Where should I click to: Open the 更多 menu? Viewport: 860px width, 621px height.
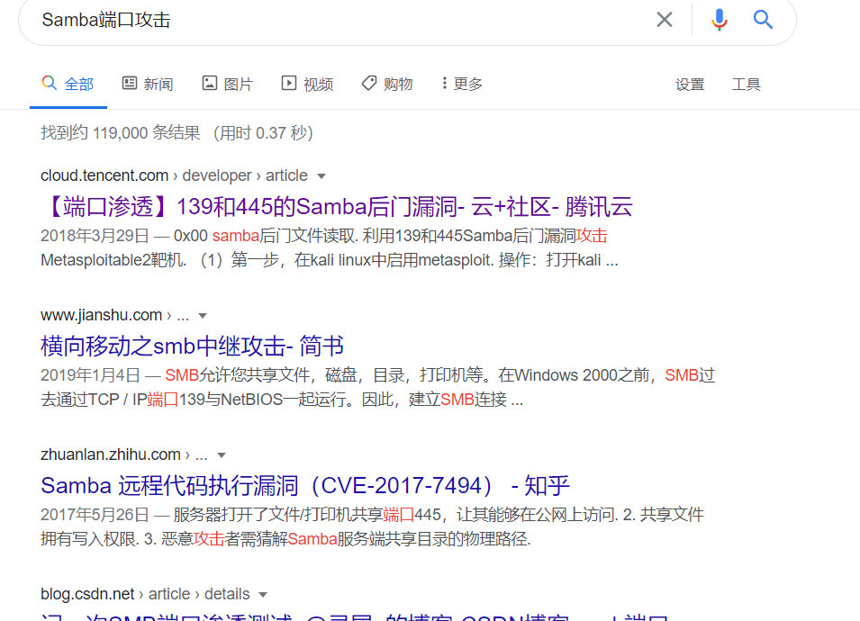(462, 84)
